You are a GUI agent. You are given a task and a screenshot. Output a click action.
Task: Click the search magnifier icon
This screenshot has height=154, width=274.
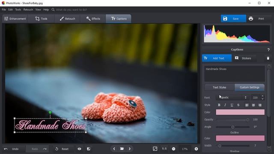click(53, 9)
